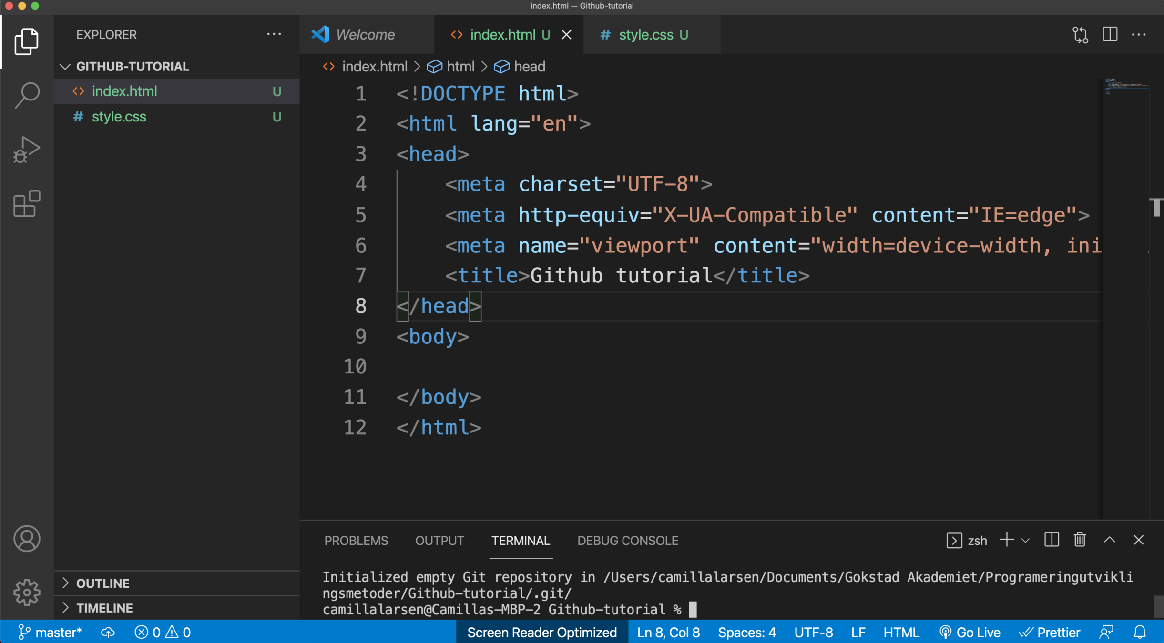Toggle Go Live server
Viewport: 1164px width, 643px height.
point(970,632)
